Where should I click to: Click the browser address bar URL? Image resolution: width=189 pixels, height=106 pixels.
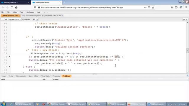coord(82,7)
